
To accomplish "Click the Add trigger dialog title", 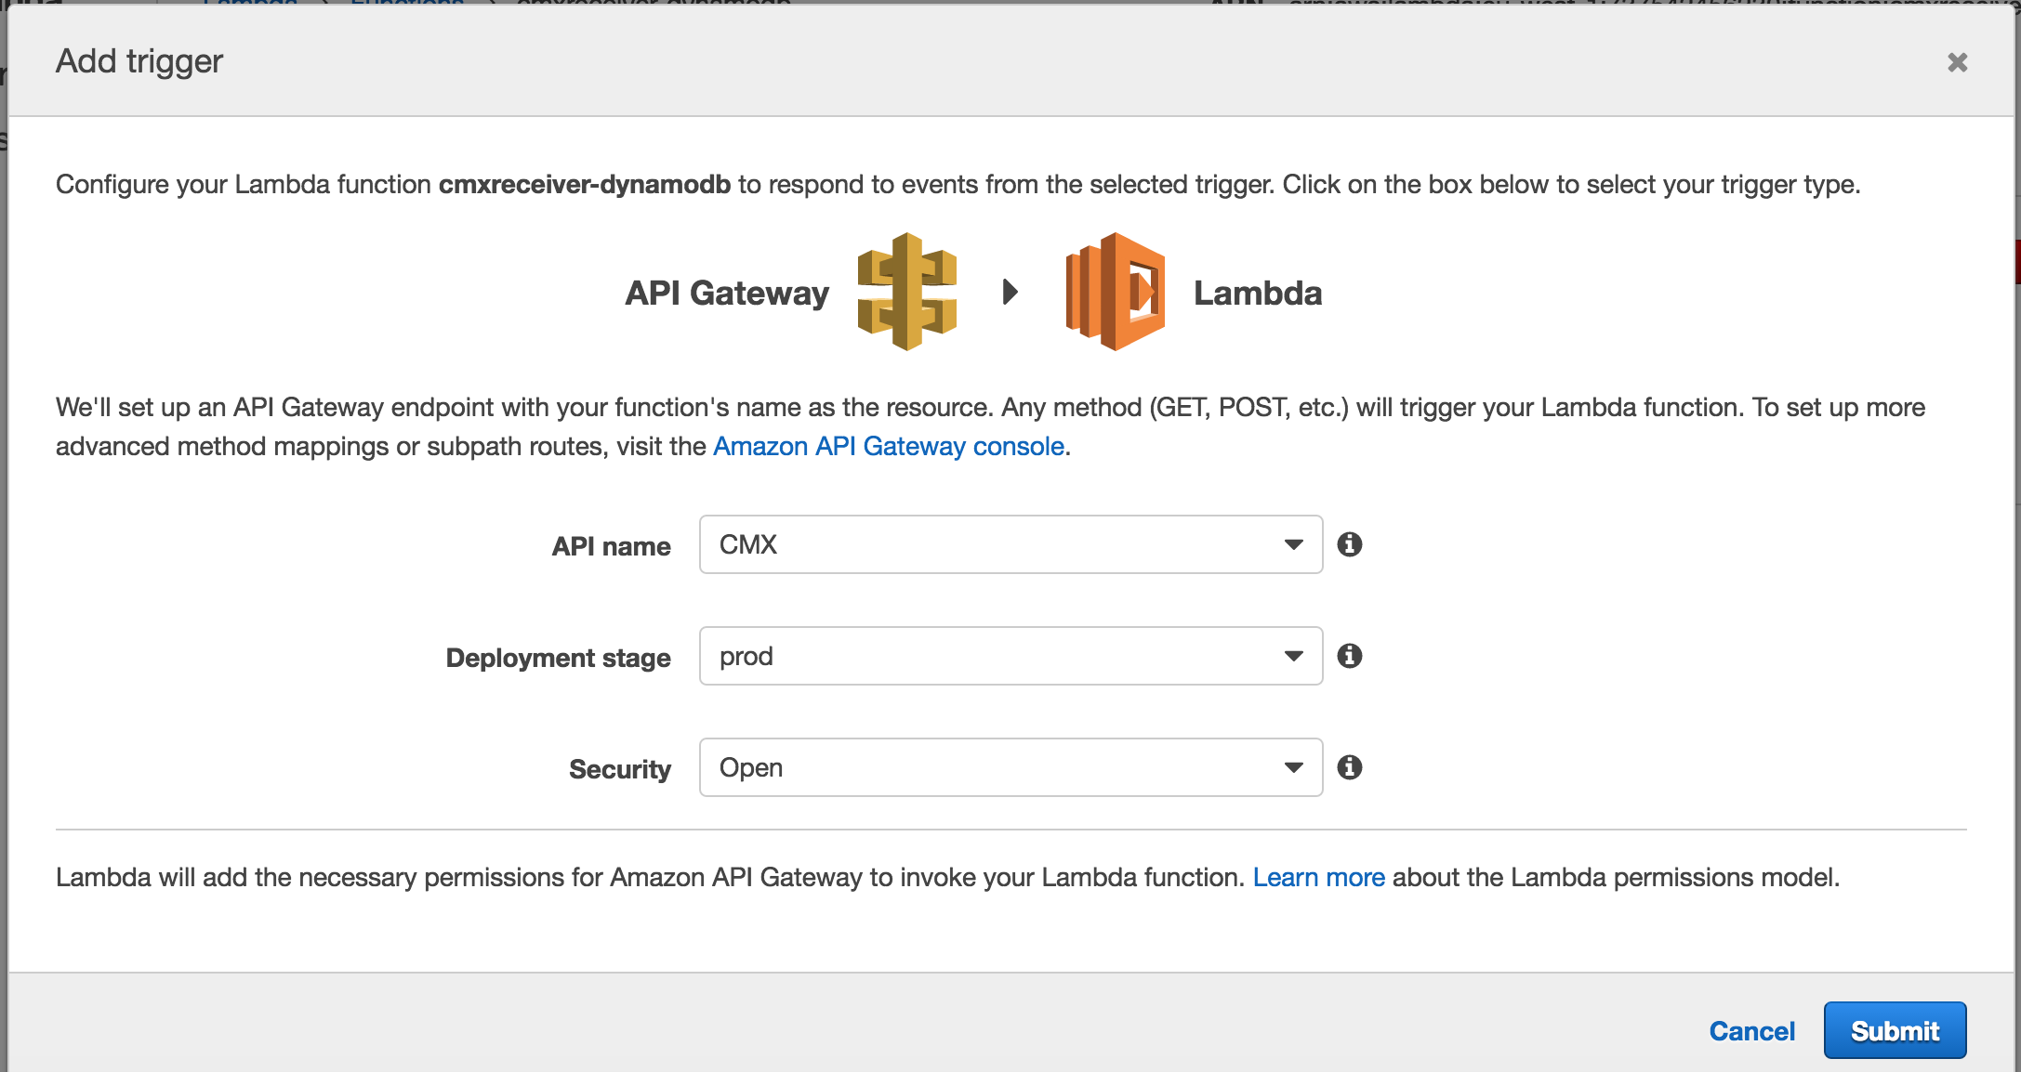I will tap(139, 61).
